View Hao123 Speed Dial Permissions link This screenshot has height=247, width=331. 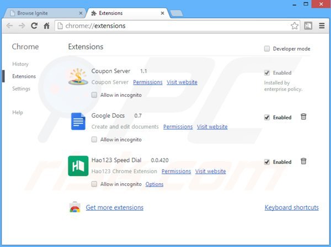pos(177,172)
